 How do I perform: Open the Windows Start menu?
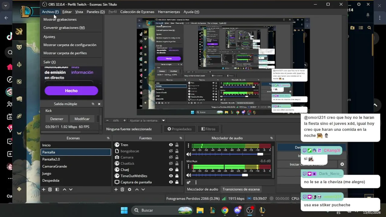click(x=124, y=210)
